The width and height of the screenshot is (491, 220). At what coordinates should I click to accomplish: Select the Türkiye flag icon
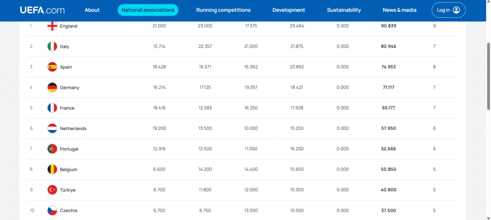coord(52,190)
